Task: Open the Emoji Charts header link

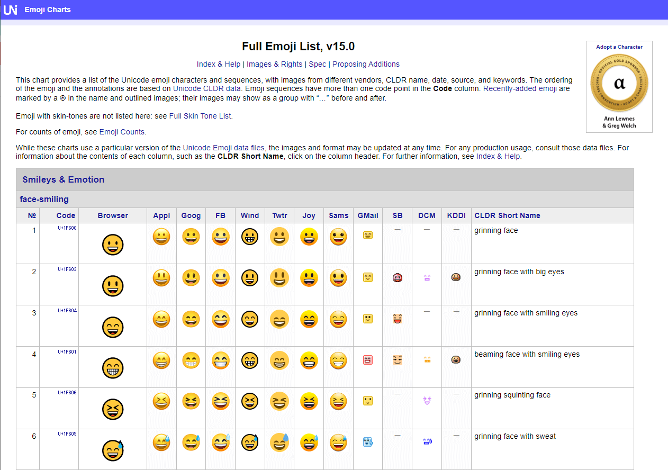Action: click(48, 10)
